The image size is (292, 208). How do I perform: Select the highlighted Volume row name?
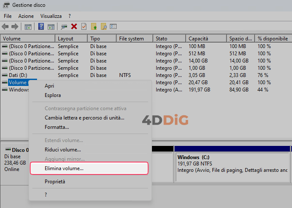[x=18, y=83]
